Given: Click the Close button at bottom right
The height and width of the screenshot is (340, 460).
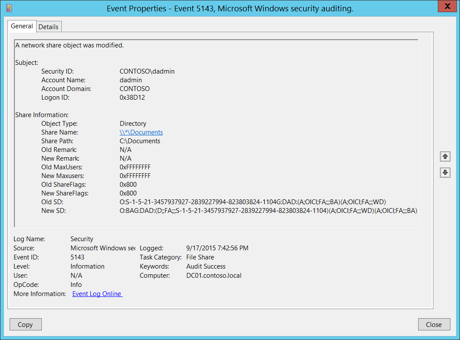Looking at the screenshot, I should 433,324.
